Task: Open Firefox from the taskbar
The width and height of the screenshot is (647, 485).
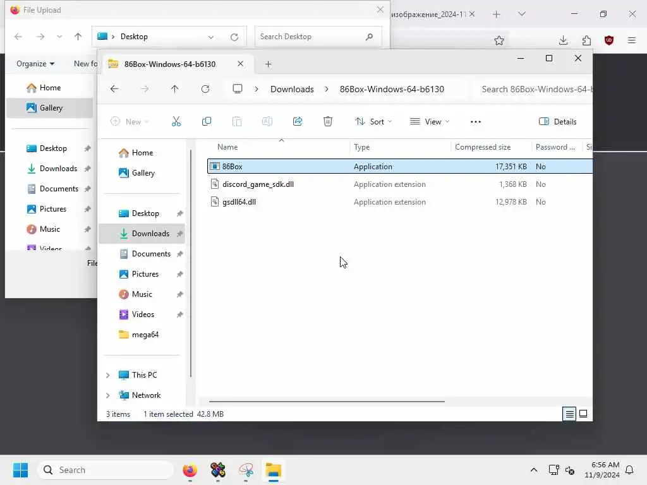Action: point(190,470)
